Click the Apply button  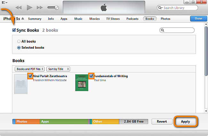pyautogui.click(x=186, y=121)
